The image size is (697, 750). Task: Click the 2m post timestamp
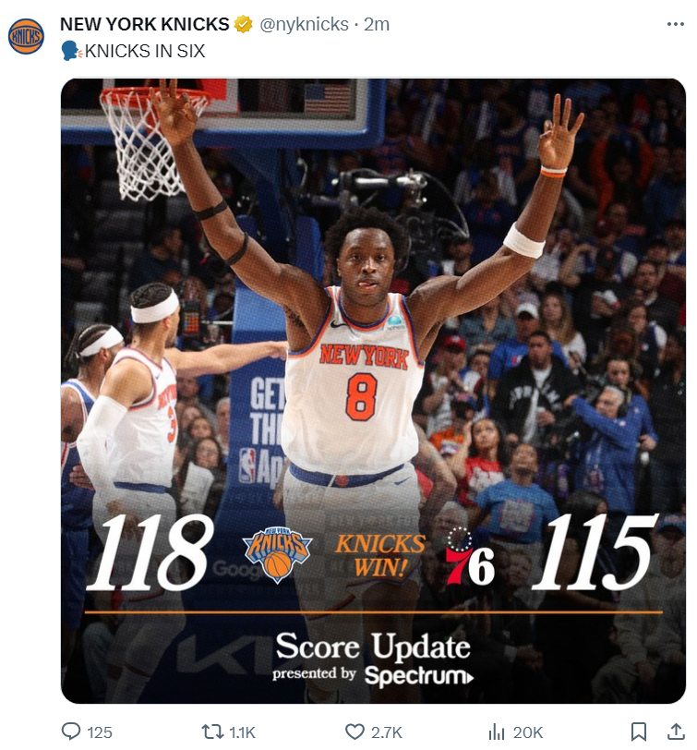(x=377, y=24)
